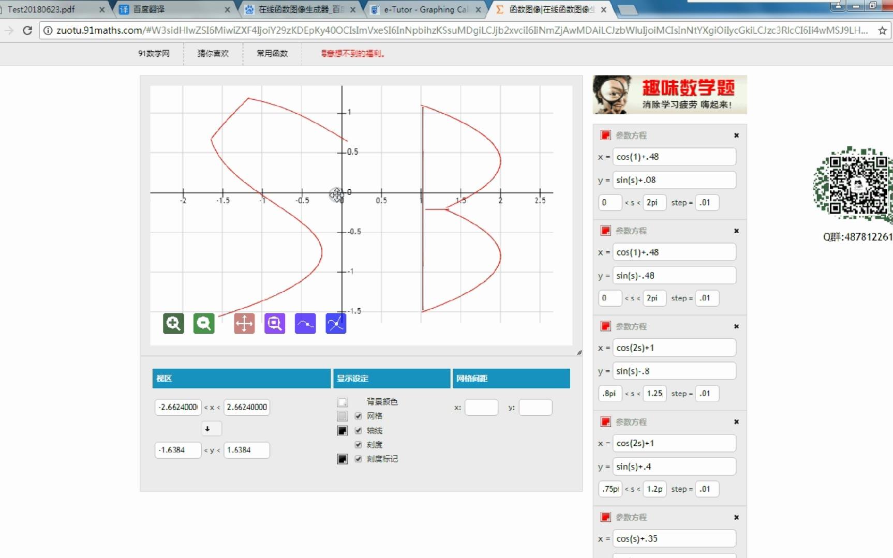The image size is (893, 558).
Task: Zoom out of the graph with minus magnifier
Action: (204, 324)
